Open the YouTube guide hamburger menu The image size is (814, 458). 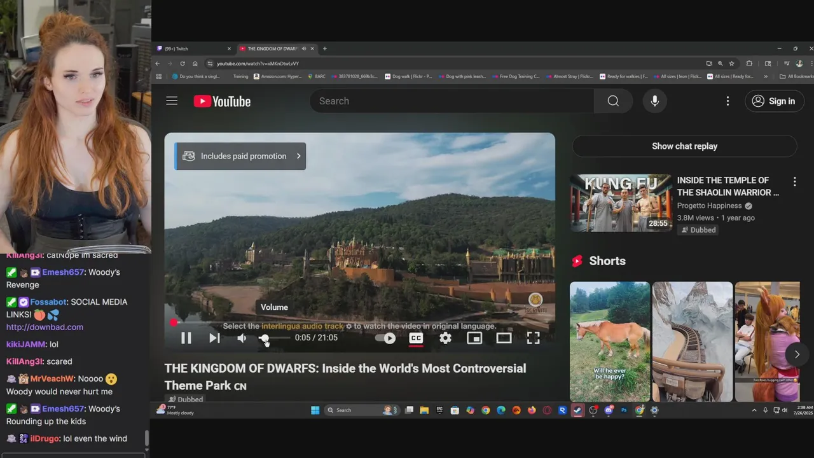172,101
